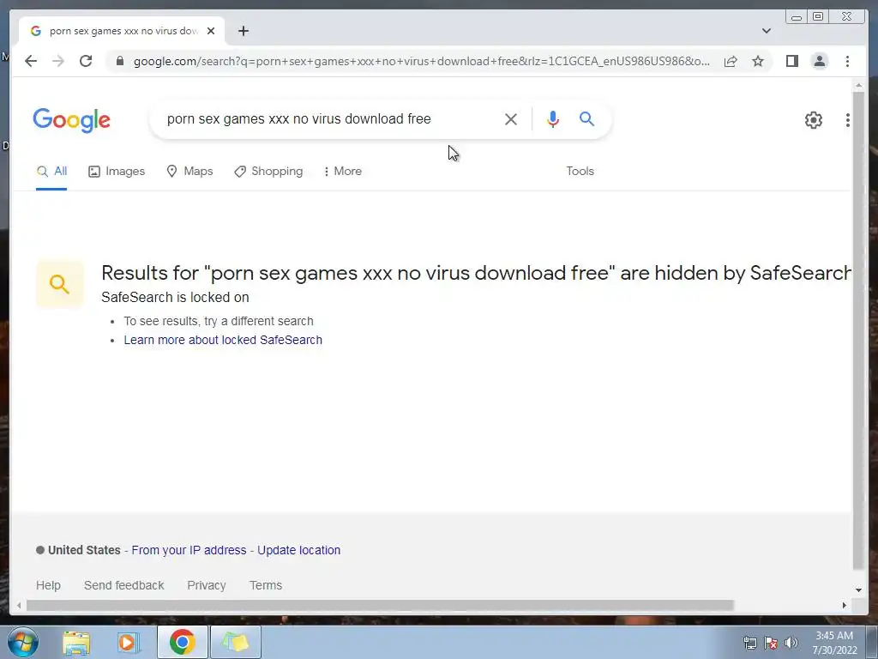Open Action Center flag tray icon

click(x=771, y=642)
